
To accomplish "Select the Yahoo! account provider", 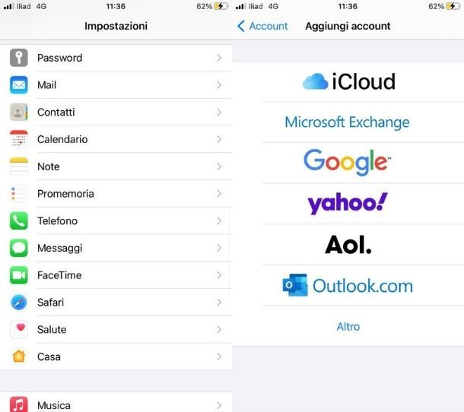I will 348,203.
